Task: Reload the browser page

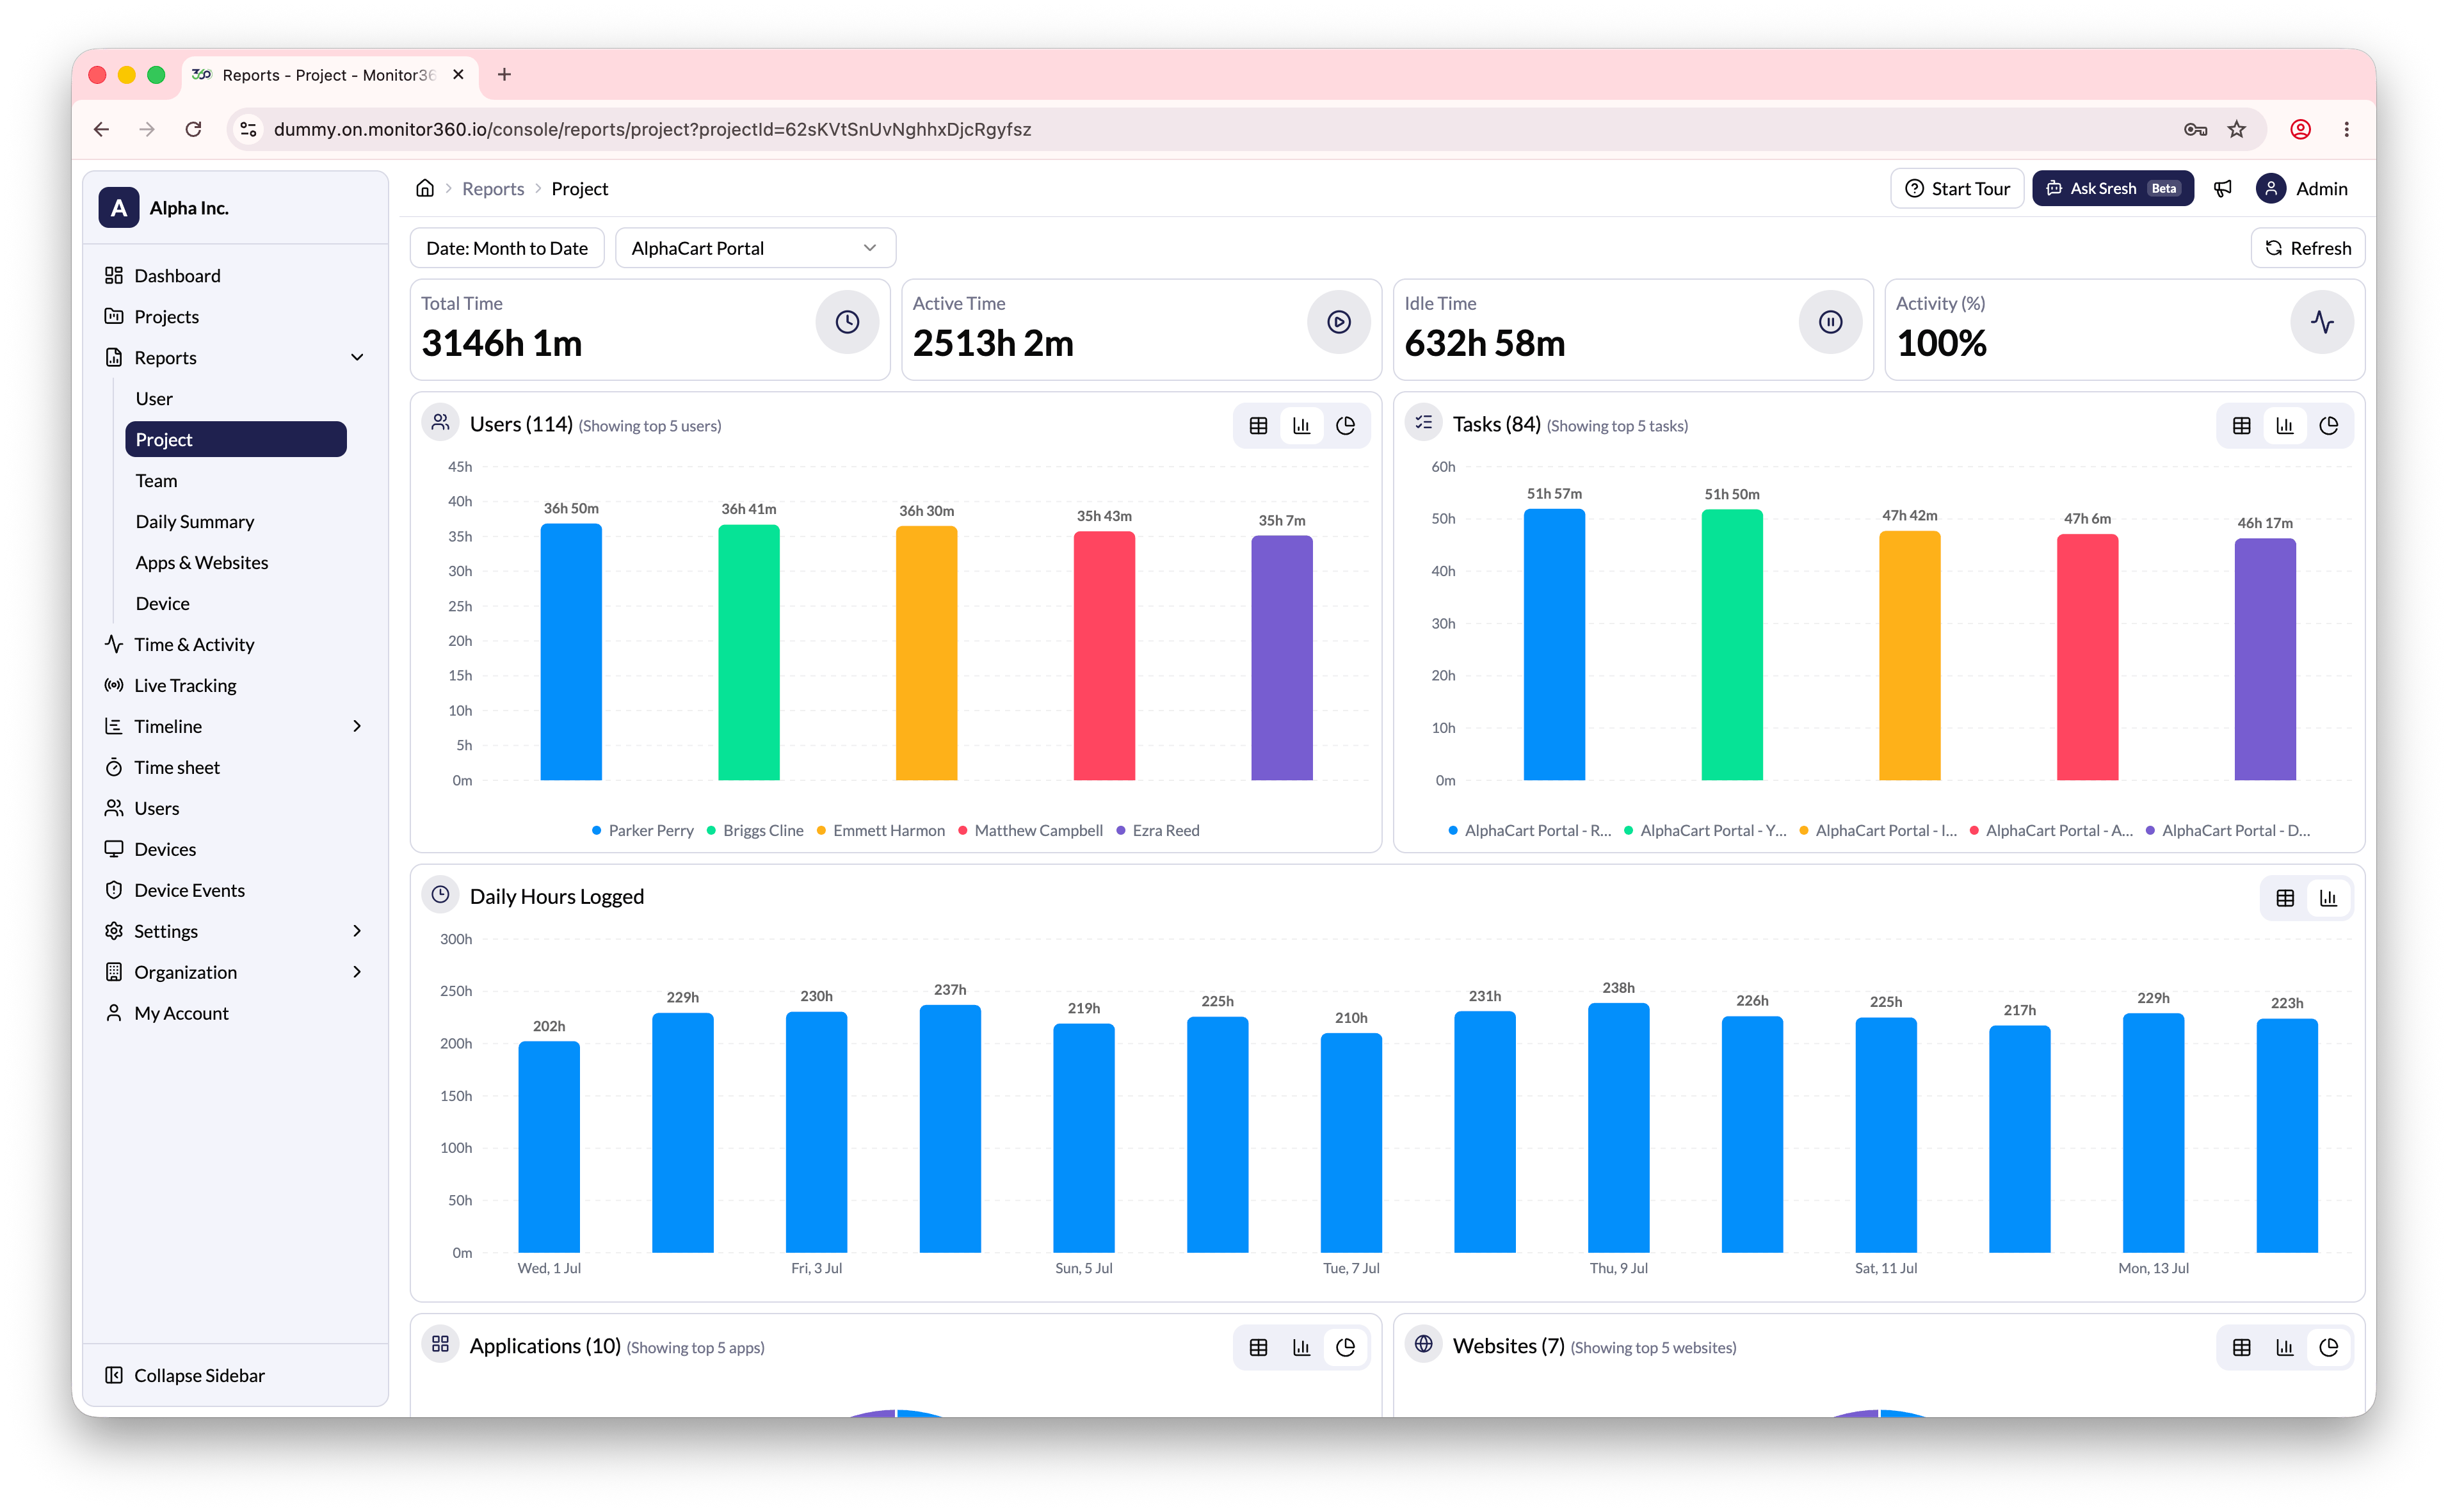Action: [193, 129]
